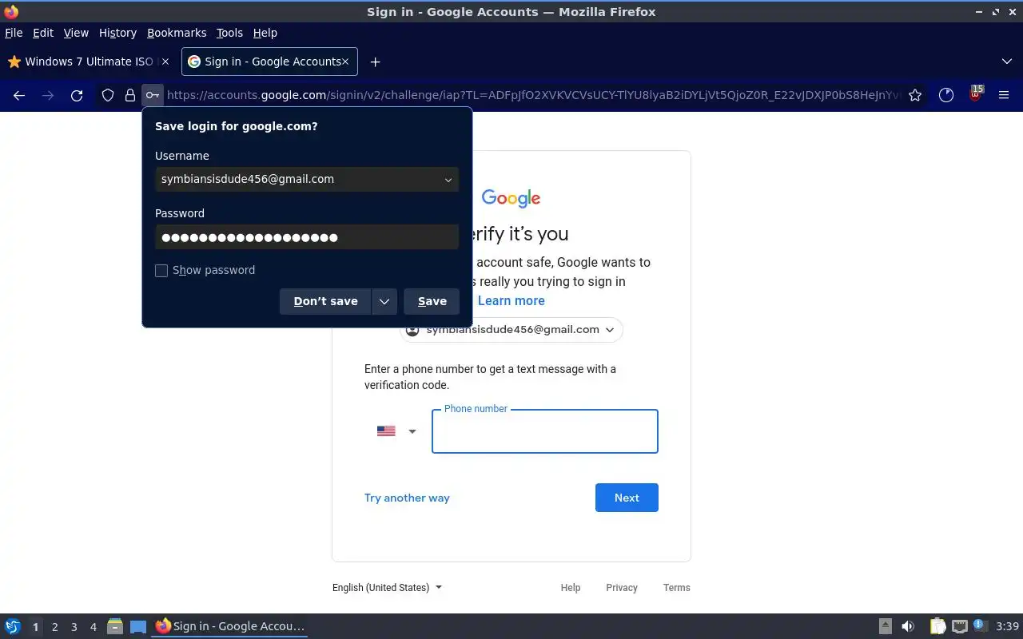1023x639 pixels.
Task: Click the Google logo on sign-in card
Action: point(511,198)
